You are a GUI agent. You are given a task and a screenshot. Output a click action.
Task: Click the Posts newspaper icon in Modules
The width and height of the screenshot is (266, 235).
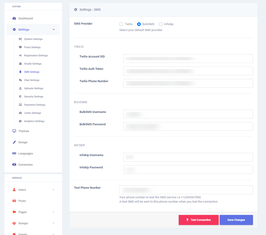14,201
